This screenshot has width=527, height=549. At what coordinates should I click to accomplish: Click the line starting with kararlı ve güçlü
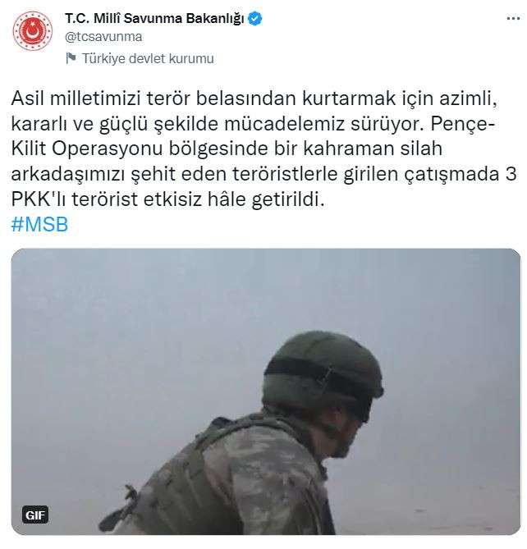pos(253,124)
